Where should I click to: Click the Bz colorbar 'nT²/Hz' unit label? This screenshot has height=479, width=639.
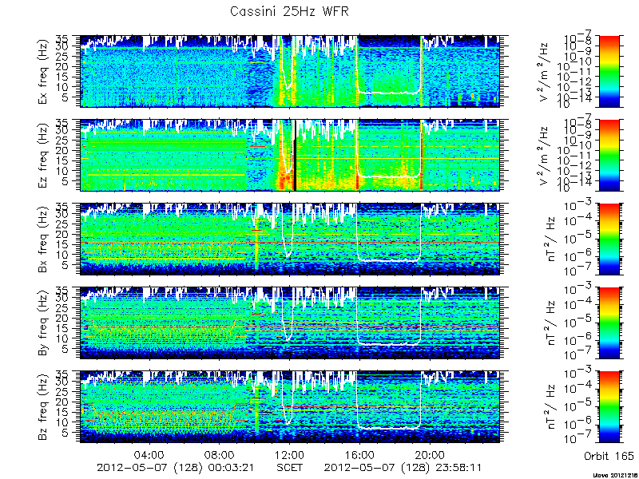coord(552,407)
